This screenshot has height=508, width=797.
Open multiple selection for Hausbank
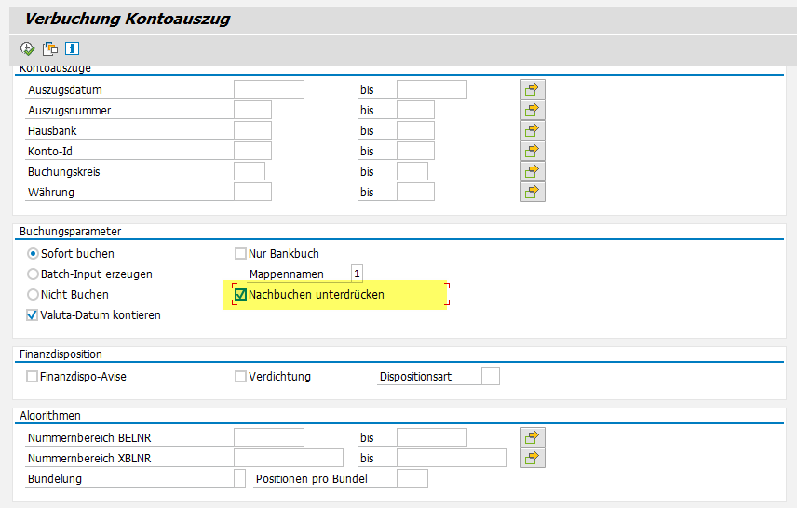click(x=533, y=130)
